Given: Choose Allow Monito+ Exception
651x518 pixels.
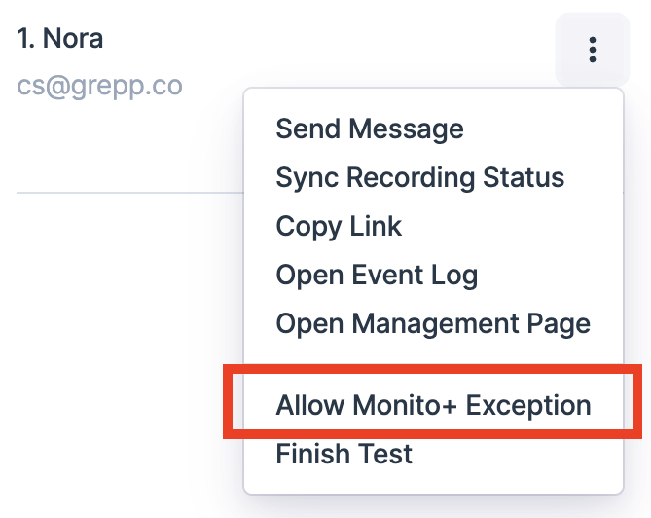Looking at the screenshot, I should point(433,405).
